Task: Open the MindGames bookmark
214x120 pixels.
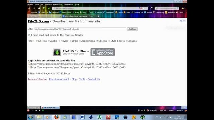Action: (65, 13)
